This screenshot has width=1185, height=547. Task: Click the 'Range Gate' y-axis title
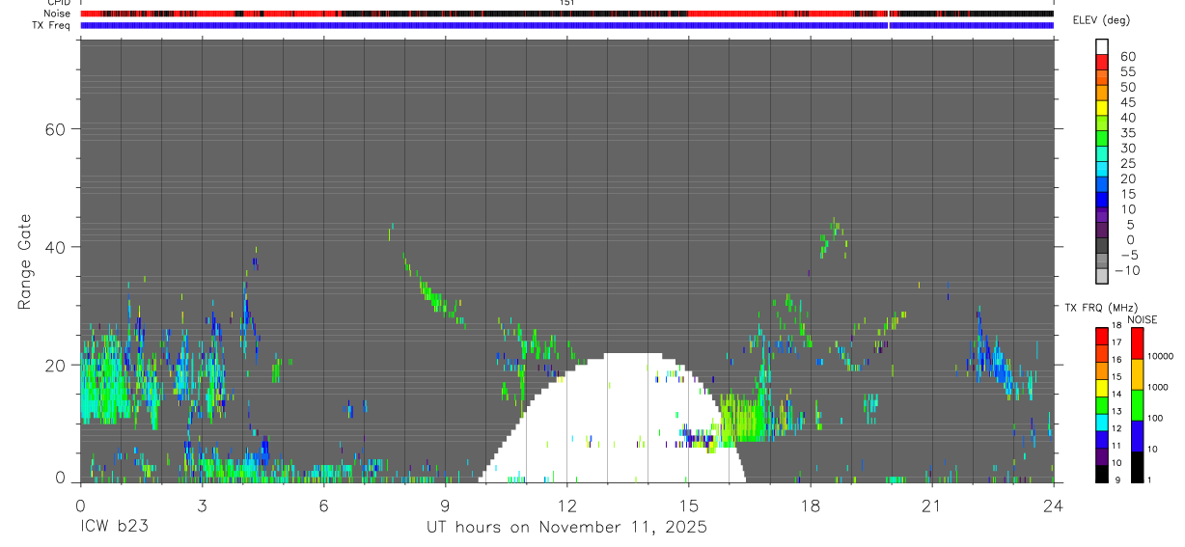[x=25, y=261]
